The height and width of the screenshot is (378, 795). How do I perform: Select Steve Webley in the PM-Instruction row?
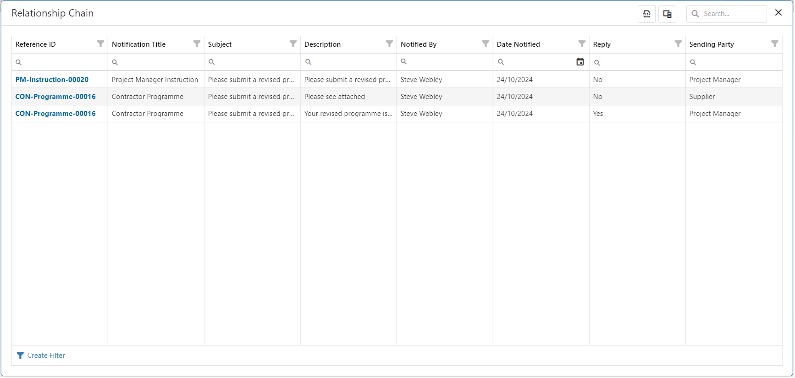coord(445,80)
